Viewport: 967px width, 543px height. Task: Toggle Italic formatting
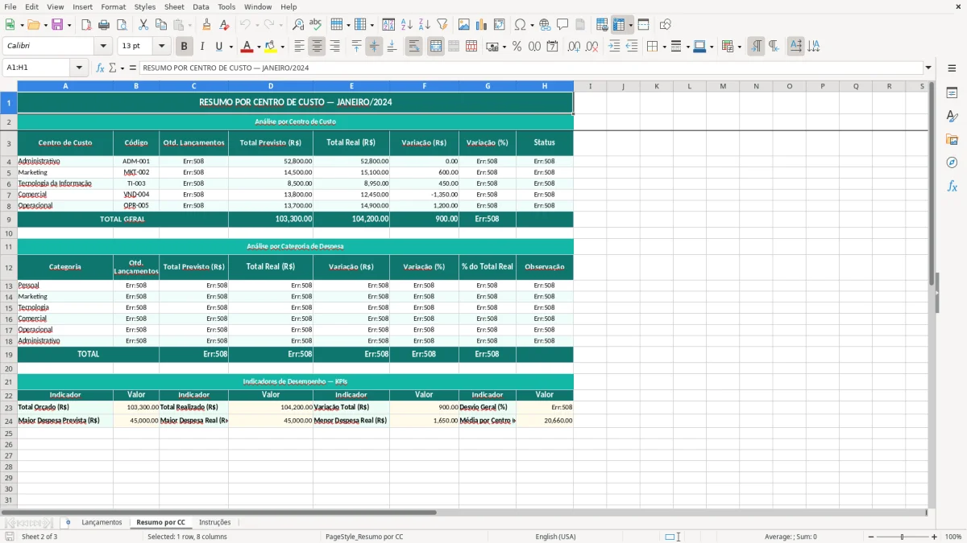[201, 47]
